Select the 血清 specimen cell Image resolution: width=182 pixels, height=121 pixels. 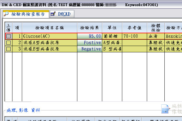pos(156,36)
